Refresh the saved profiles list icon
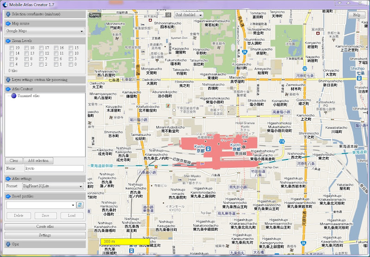Viewport: 370px width, 257px height. coord(80,205)
